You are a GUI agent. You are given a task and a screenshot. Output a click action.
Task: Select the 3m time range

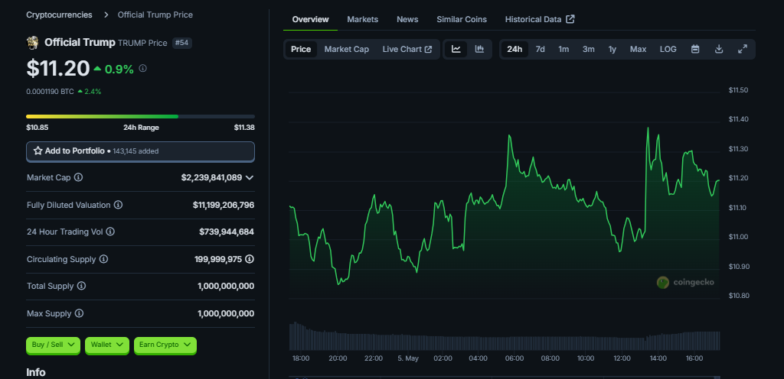point(589,49)
